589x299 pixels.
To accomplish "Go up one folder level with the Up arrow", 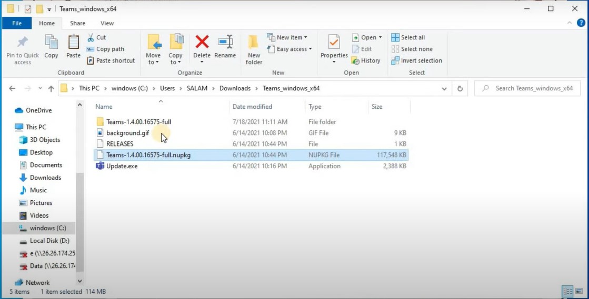I will pos(51,89).
